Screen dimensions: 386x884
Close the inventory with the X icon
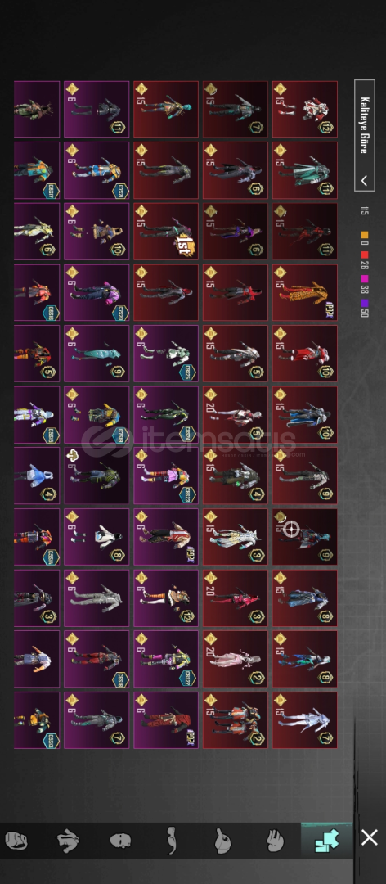coord(370,837)
